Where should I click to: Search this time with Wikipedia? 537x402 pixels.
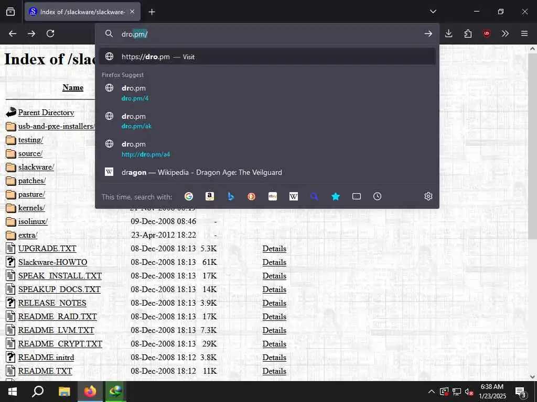pos(294,196)
